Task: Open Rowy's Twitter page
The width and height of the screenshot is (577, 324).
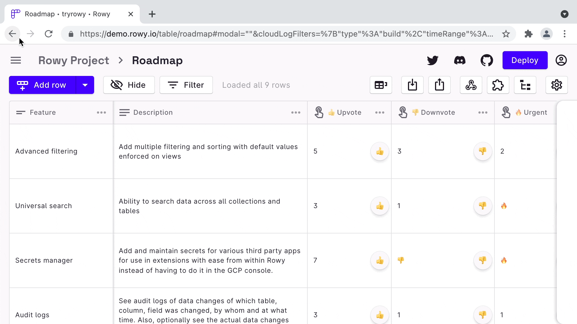Action: 432,60
